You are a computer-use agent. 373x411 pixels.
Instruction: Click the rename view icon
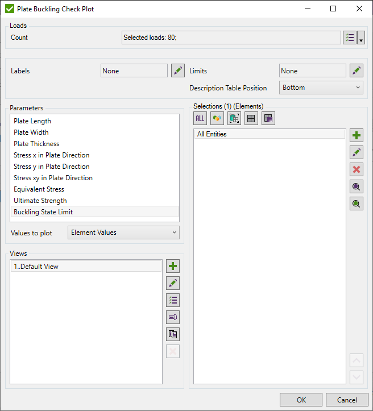173,317
